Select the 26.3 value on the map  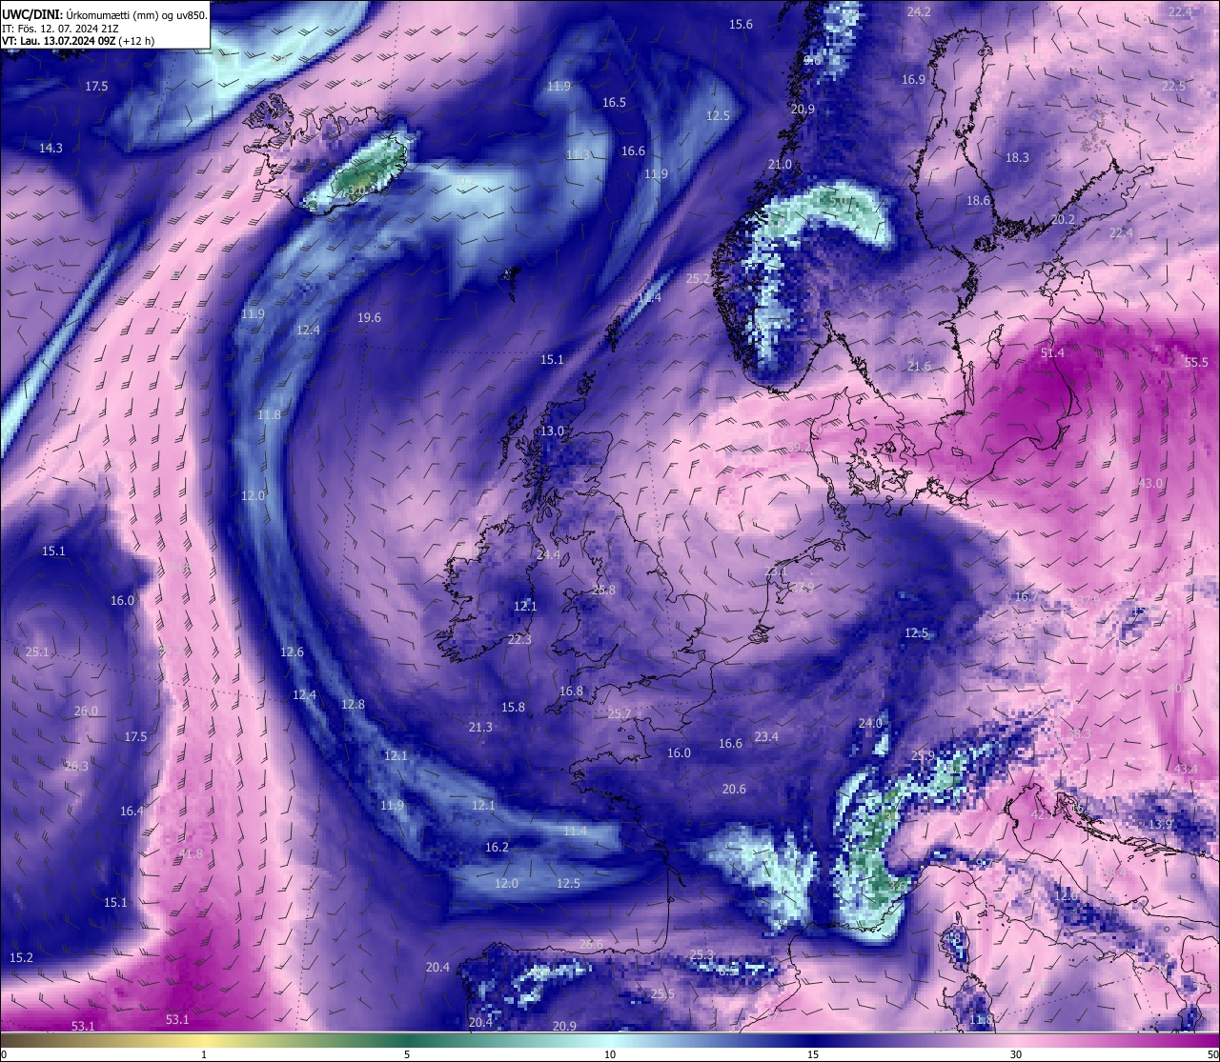(76, 766)
